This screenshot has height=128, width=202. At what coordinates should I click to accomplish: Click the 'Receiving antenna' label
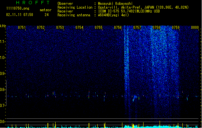[x=74, y=15]
